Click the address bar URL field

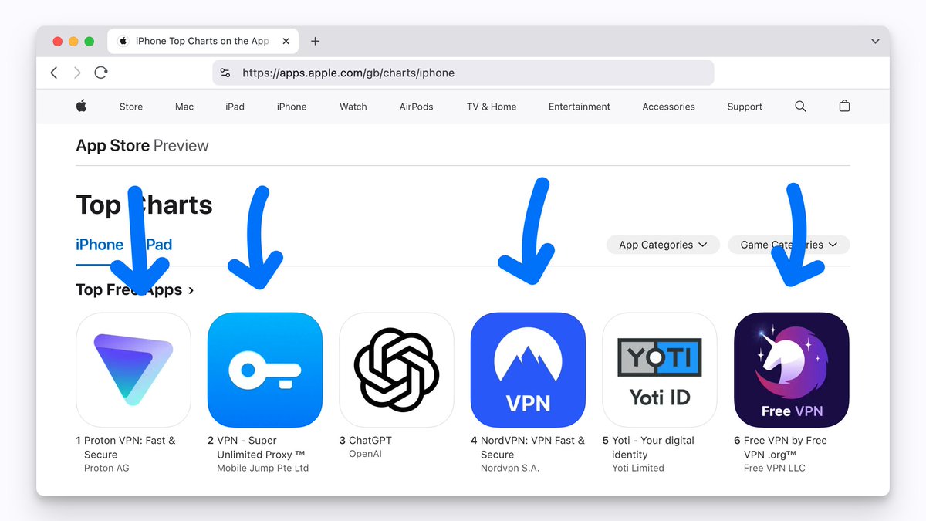[x=463, y=73]
